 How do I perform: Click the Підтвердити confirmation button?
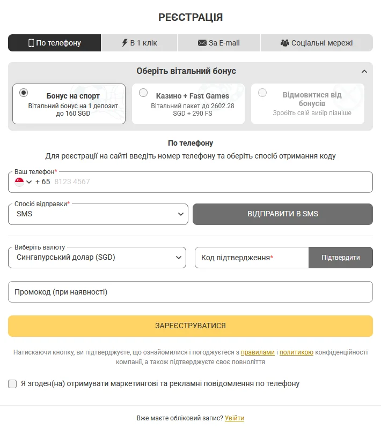click(341, 258)
